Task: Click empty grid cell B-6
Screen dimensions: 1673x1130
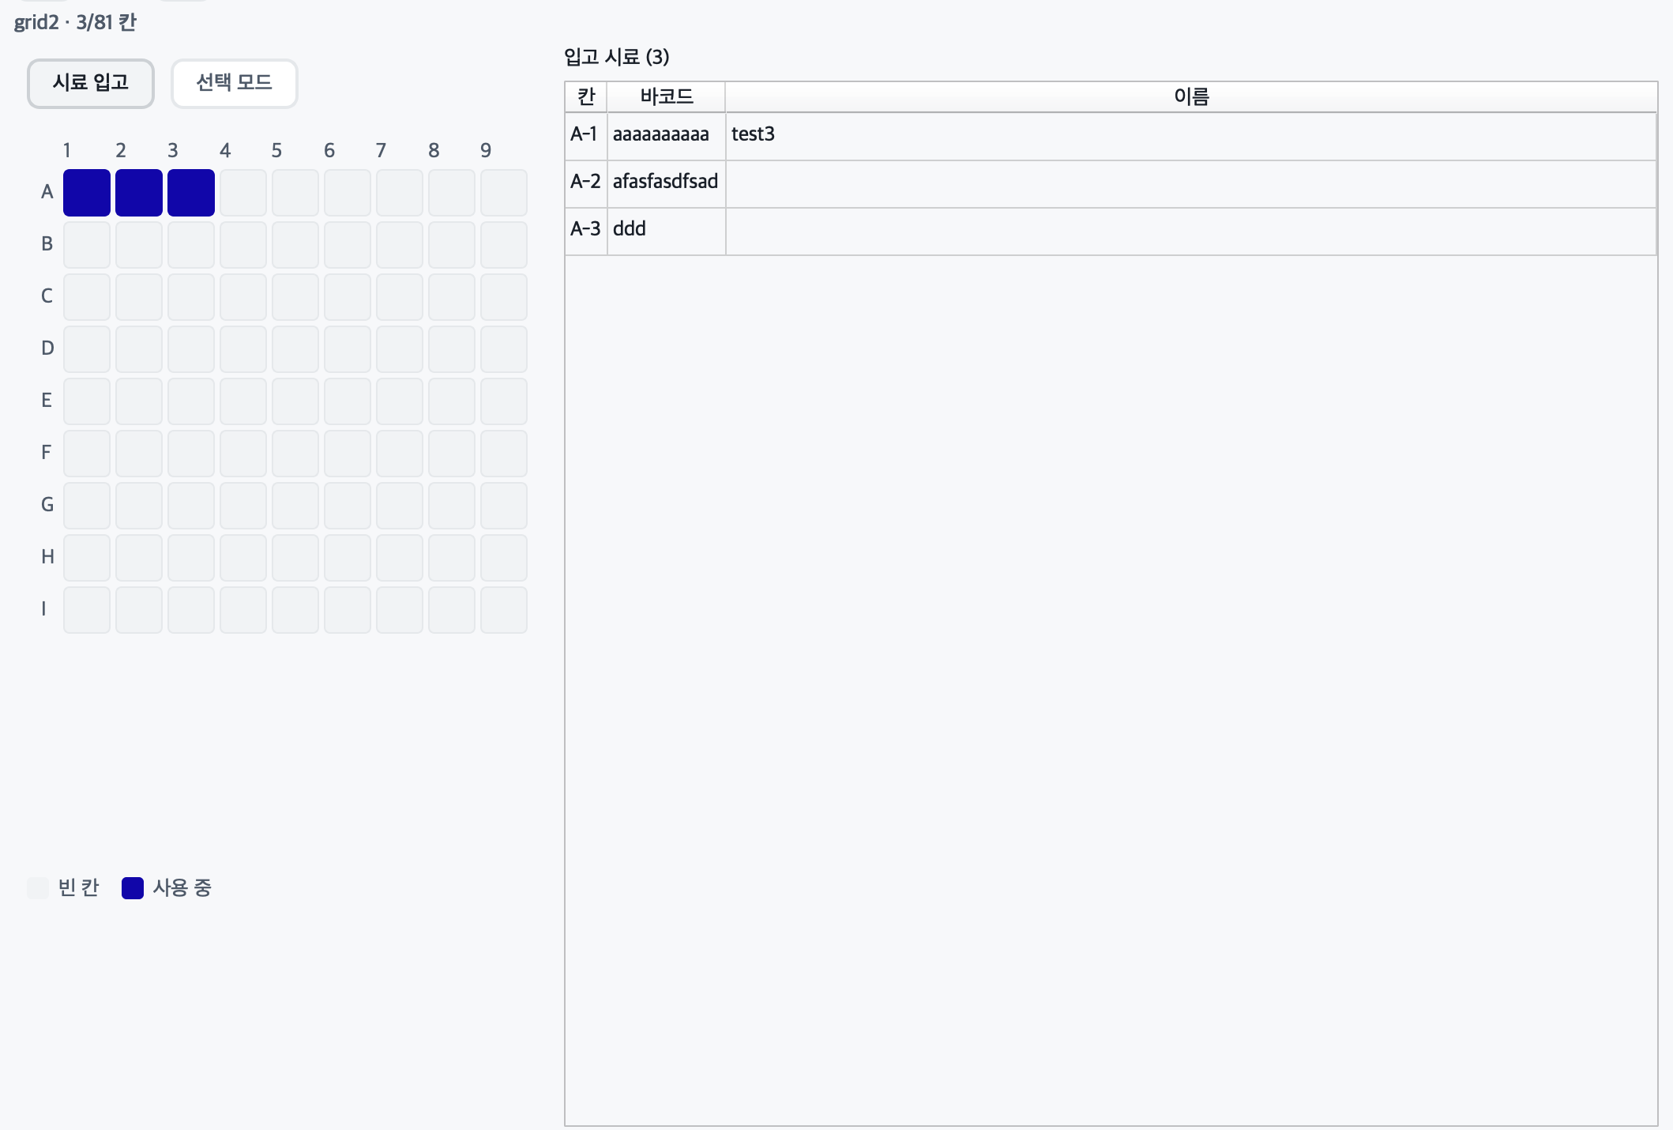Action: click(x=348, y=245)
